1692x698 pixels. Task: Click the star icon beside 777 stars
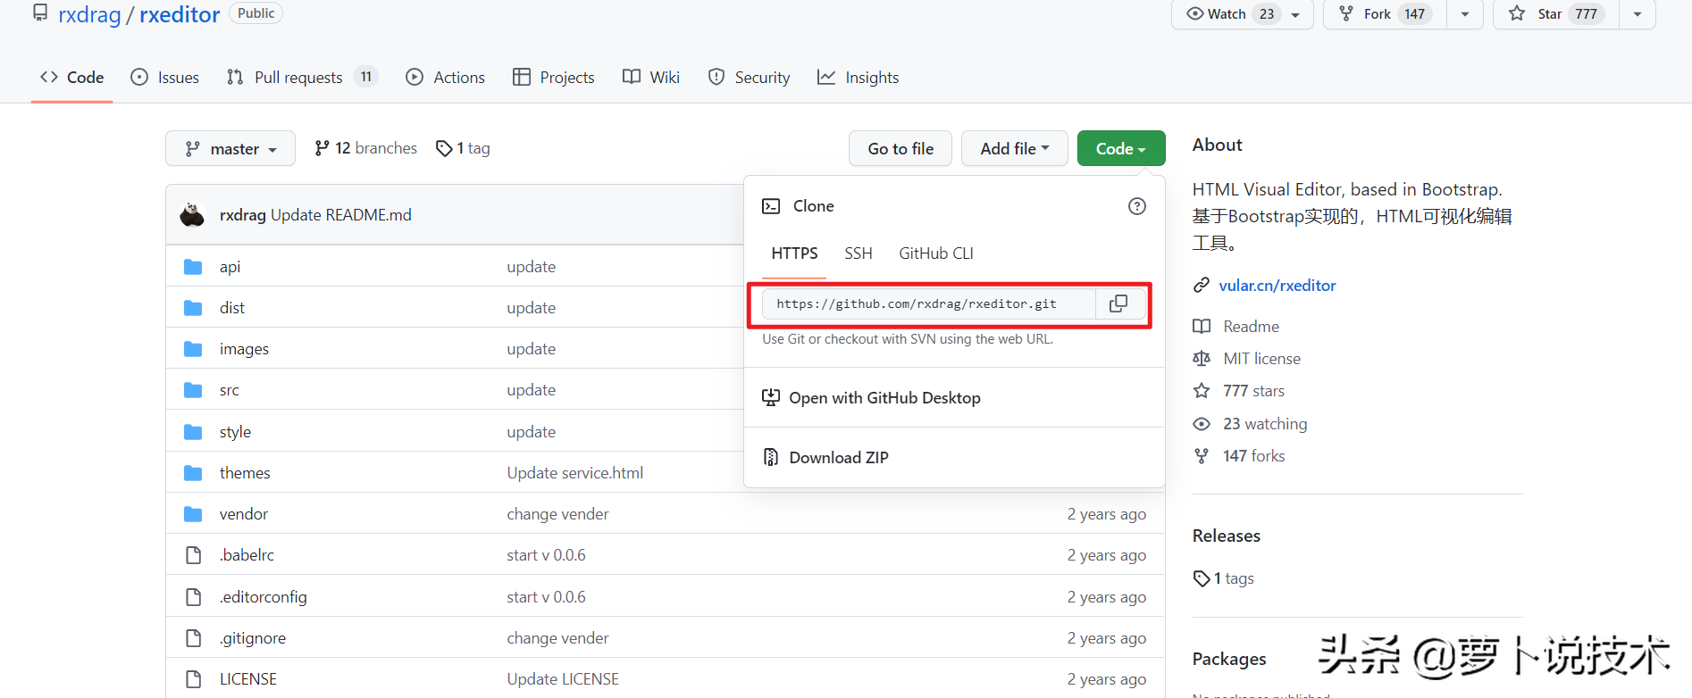pos(1202,391)
